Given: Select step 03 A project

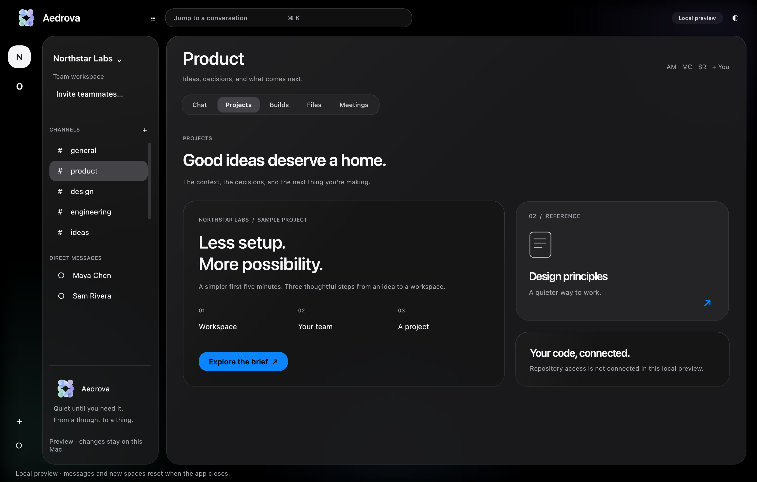Looking at the screenshot, I should click(x=413, y=319).
